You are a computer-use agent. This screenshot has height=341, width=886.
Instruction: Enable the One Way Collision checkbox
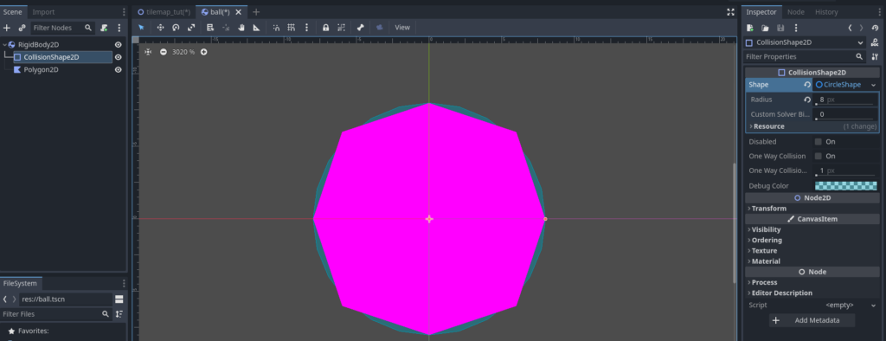(819, 156)
